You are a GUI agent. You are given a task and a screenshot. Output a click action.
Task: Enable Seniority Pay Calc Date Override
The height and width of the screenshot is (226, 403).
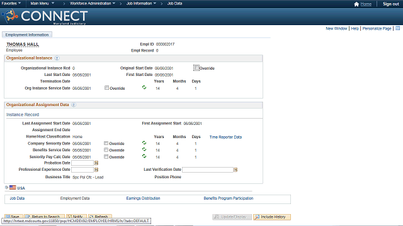click(106, 156)
